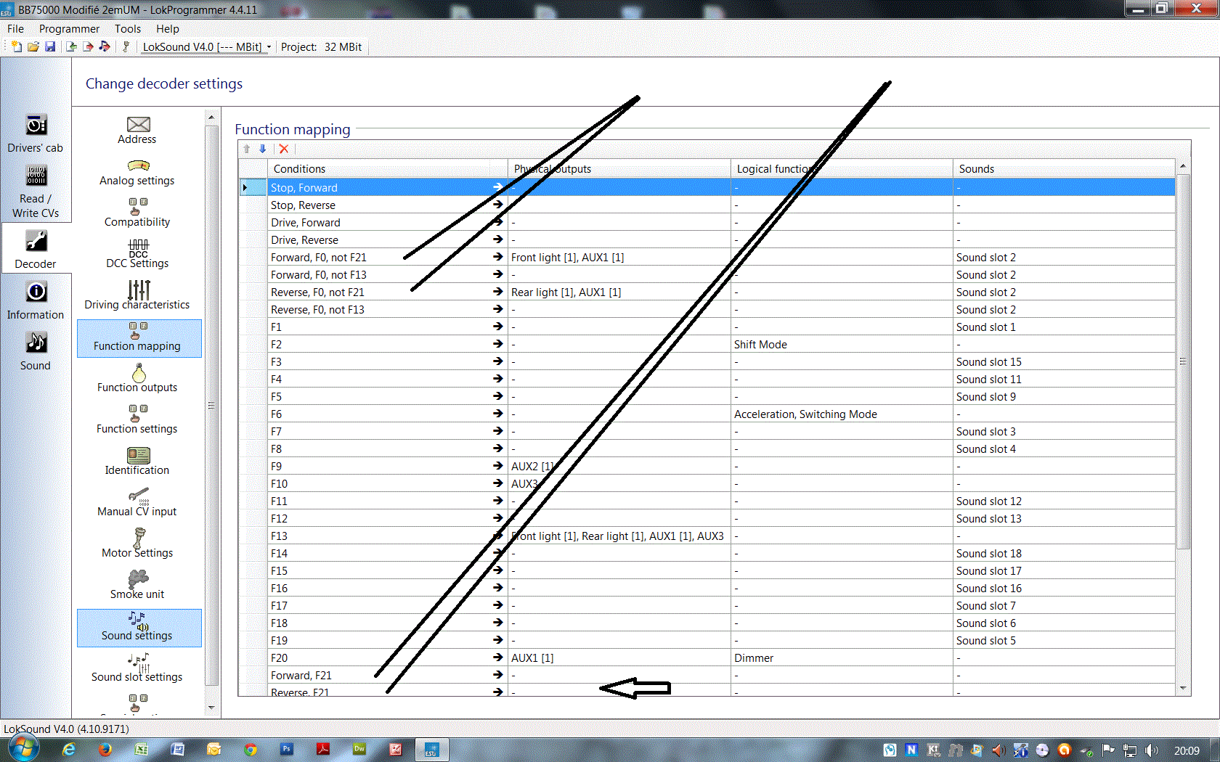This screenshot has height=762, width=1220.
Task: Click the blue move row down arrow
Action: (263, 149)
